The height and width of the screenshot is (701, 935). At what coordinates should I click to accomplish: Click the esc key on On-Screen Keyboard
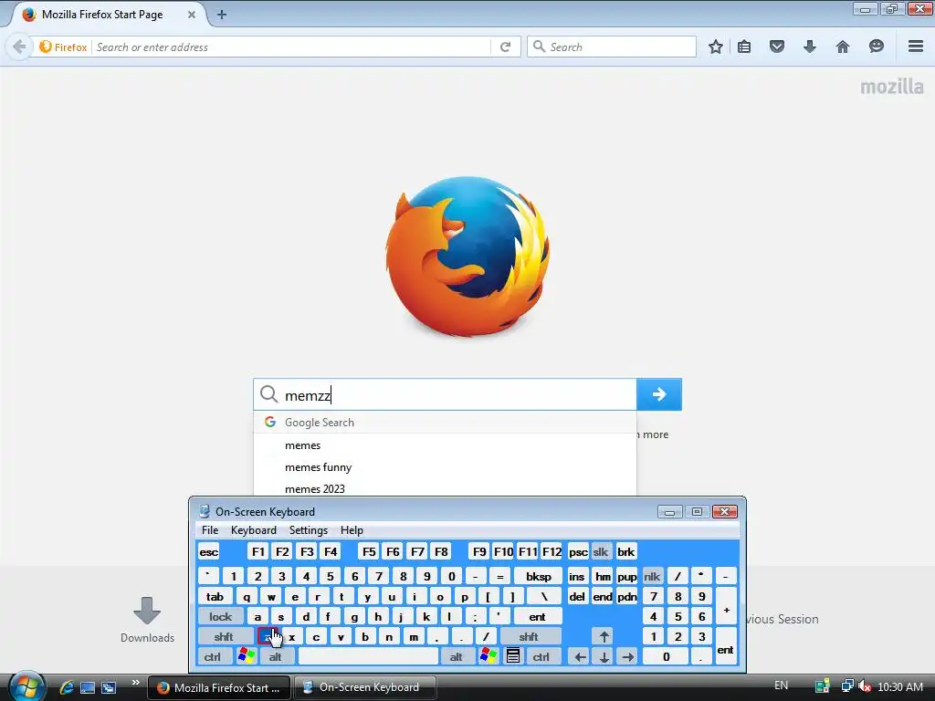(x=209, y=552)
